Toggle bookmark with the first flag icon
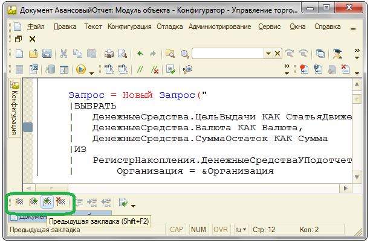 pyautogui.click(x=19, y=203)
